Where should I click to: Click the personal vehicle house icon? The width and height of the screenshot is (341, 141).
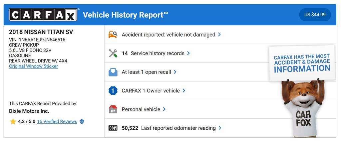113,109
